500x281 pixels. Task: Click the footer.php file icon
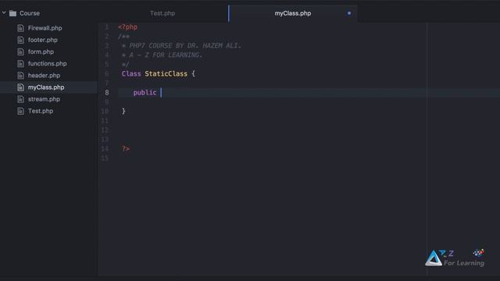21,40
